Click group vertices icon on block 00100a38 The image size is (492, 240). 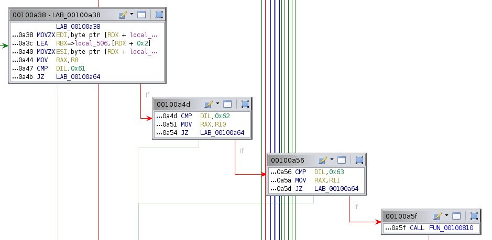(x=159, y=15)
